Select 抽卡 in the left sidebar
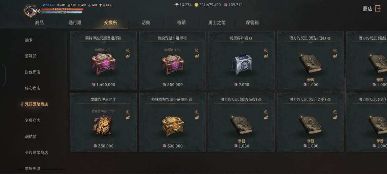 [29, 40]
